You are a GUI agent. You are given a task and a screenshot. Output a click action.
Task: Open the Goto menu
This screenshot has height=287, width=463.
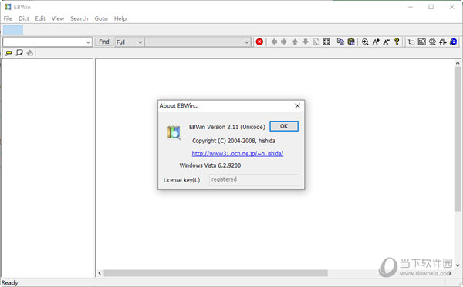click(101, 18)
